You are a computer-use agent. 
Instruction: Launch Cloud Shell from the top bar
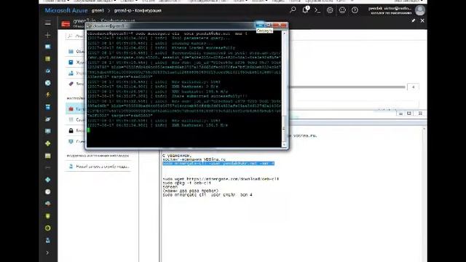317,10
